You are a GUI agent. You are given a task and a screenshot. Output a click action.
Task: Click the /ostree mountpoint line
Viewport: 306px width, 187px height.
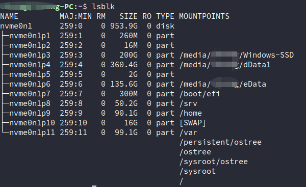pyautogui.click(x=195, y=152)
